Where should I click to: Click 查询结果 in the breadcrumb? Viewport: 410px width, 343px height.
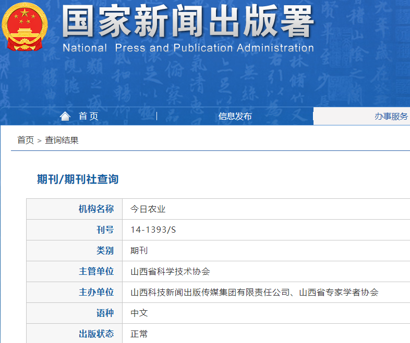[62, 140]
